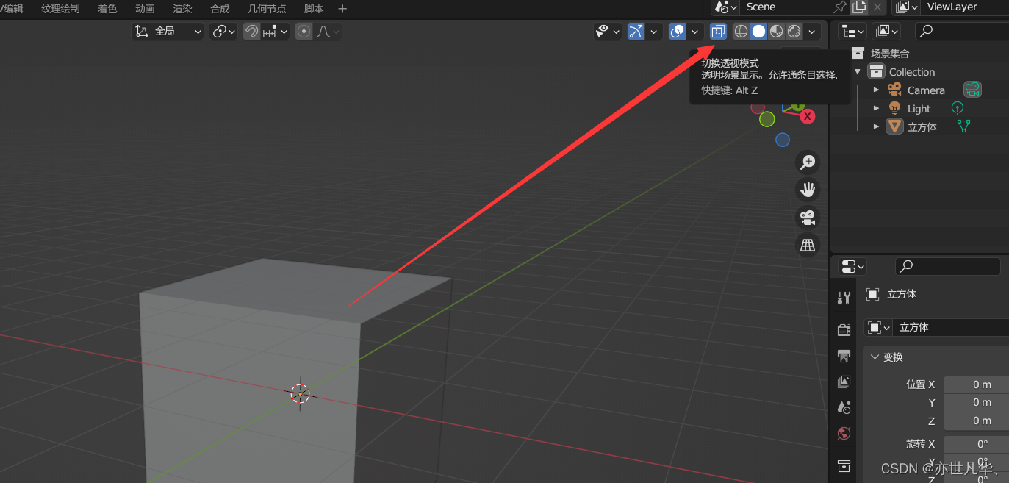Click the green light data icon
The width and height of the screenshot is (1009, 483).
pyautogui.click(x=958, y=107)
